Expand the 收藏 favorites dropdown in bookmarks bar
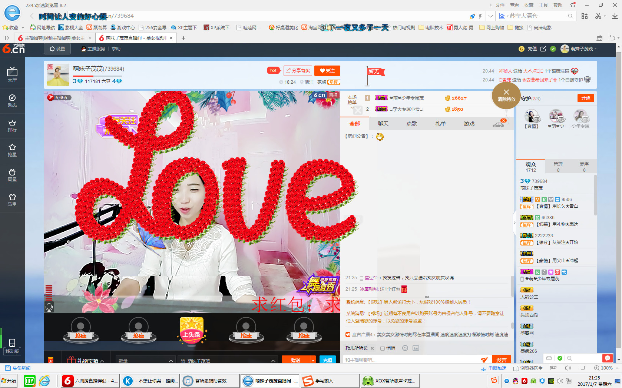 [23, 28]
